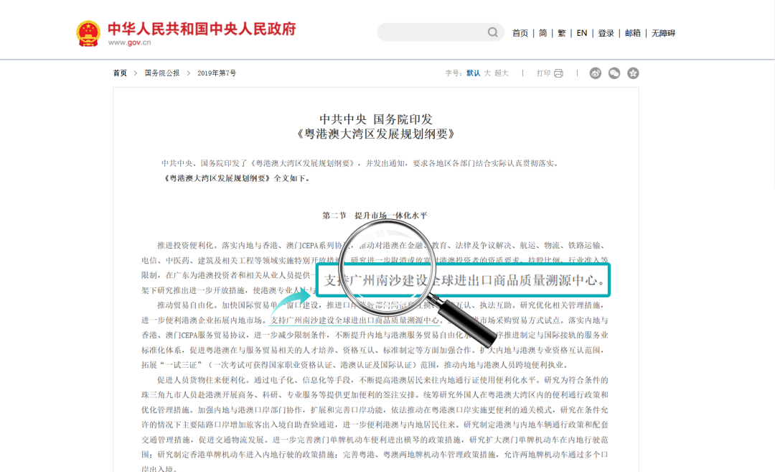Viewport: 775px width, 472px height.
Task: Click the underlined sentence 支持广州南沙建设全球进出口商品质量溯源中心
Action: [x=354, y=320]
